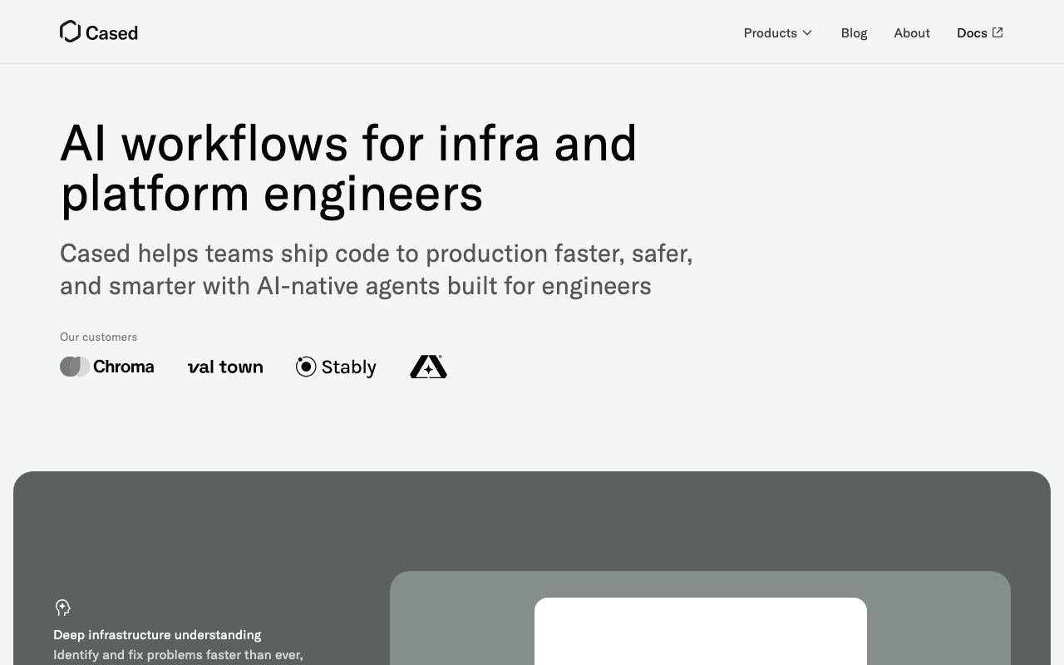Click the Cased wordmark text
The height and width of the screenshot is (665, 1064).
111,33
